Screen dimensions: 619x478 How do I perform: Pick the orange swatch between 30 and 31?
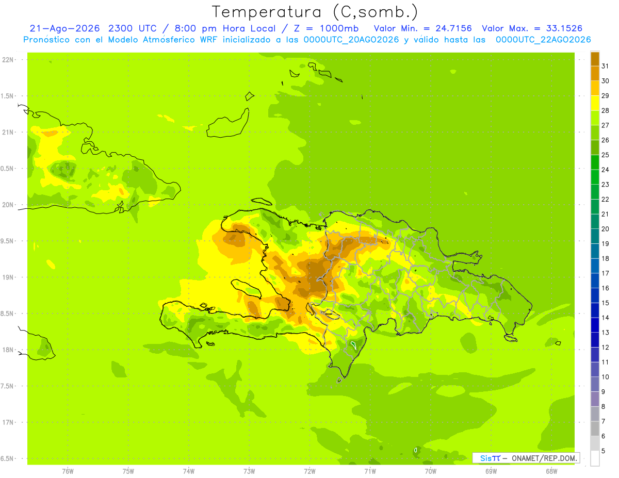pyautogui.click(x=595, y=73)
